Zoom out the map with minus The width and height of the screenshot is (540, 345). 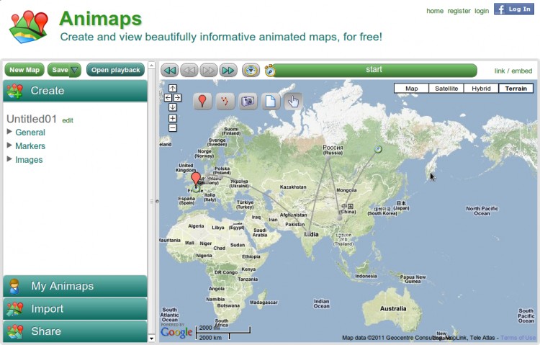pyautogui.click(x=173, y=128)
